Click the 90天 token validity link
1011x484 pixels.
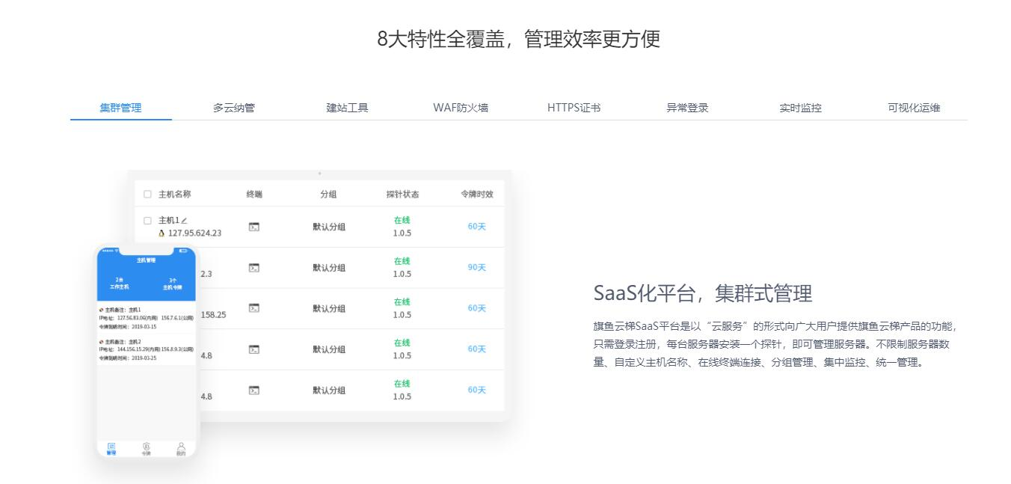pos(477,268)
